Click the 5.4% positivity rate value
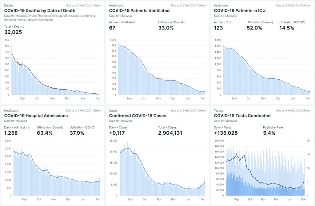Viewport: 315px width, 206px height. point(269,133)
